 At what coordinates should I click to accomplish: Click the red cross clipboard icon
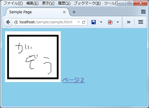(110, 22)
